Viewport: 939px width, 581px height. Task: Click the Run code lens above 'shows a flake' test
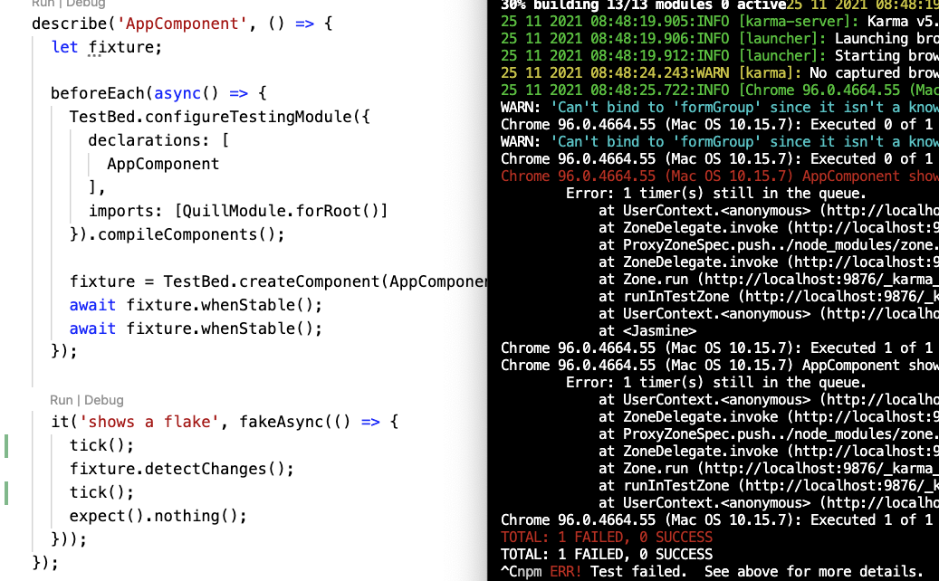[61, 400]
